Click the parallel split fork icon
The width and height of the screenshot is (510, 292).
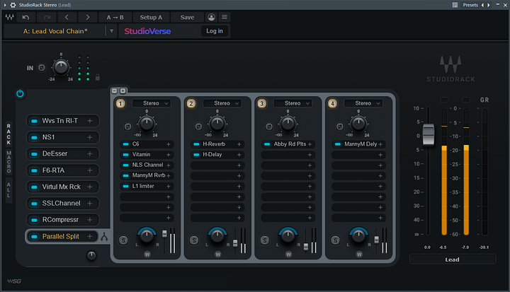point(105,237)
